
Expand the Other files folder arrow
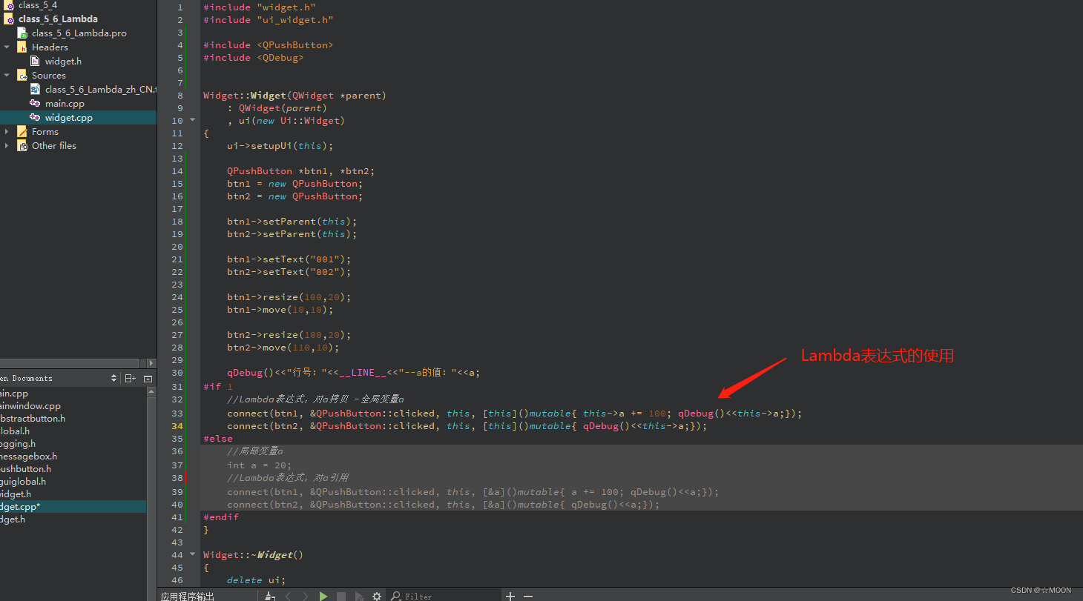(7, 145)
